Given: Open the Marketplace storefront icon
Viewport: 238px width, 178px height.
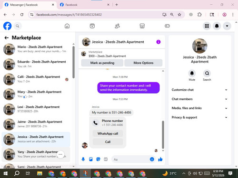Looking at the screenshot, I should [142, 26].
